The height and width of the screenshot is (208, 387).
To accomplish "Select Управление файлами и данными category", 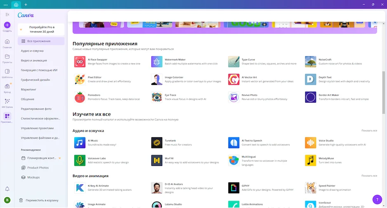I will click(x=41, y=138).
